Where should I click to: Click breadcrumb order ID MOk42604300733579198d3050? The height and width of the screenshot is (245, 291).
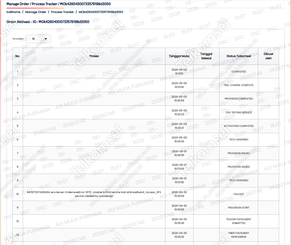click(101, 12)
